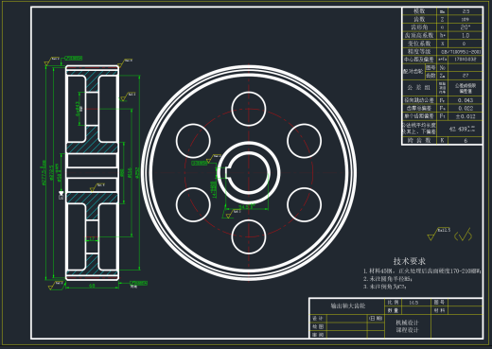Click the 比例 label in title block

tap(393, 302)
